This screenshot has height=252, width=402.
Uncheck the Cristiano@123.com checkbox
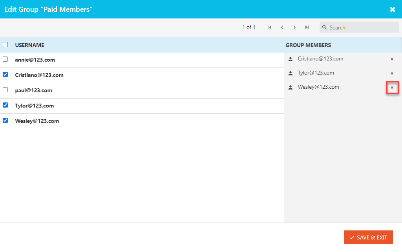click(5, 75)
